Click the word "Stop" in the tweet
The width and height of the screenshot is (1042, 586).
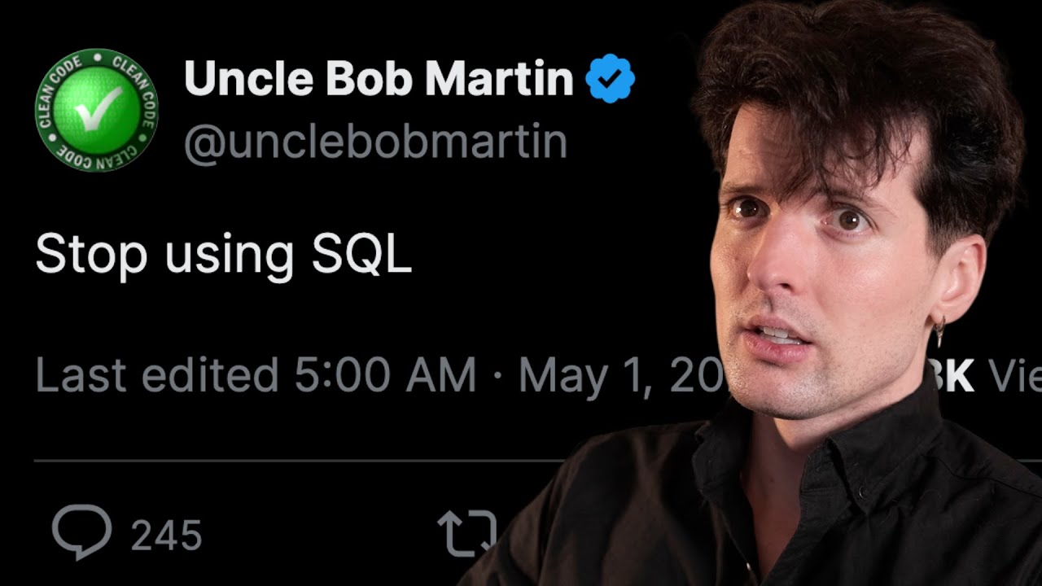coord(91,254)
